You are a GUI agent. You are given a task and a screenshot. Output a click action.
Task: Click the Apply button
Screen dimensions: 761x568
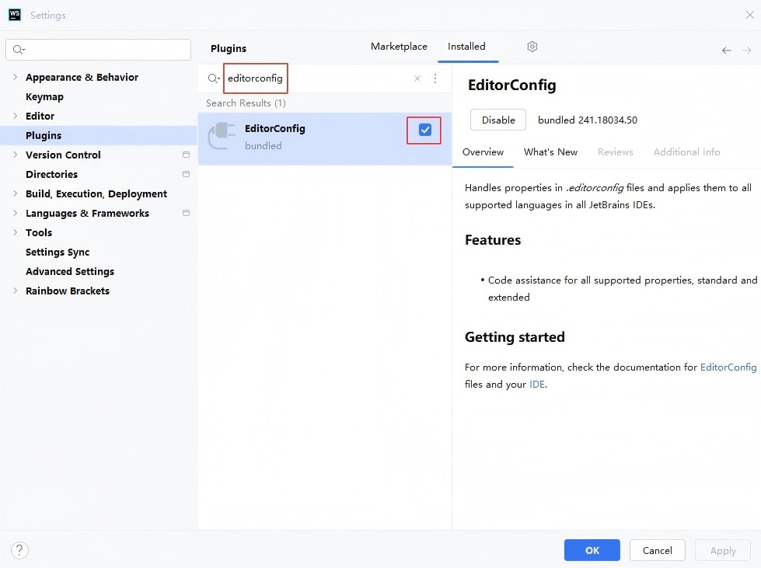[723, 550]
